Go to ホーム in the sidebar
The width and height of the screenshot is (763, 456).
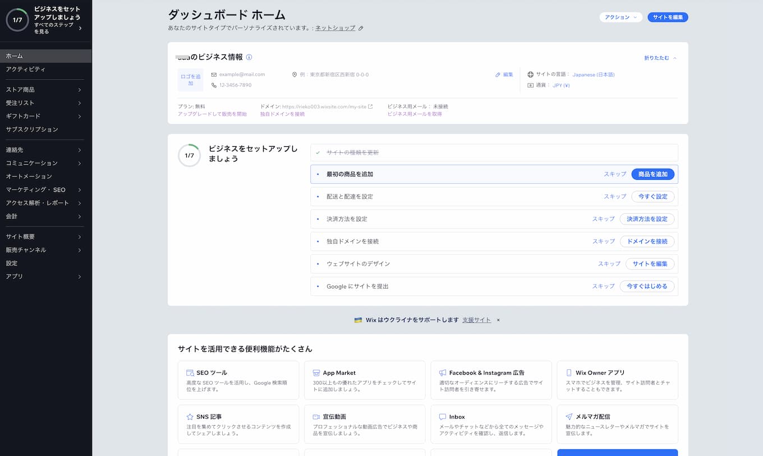[x=45, y=56]
